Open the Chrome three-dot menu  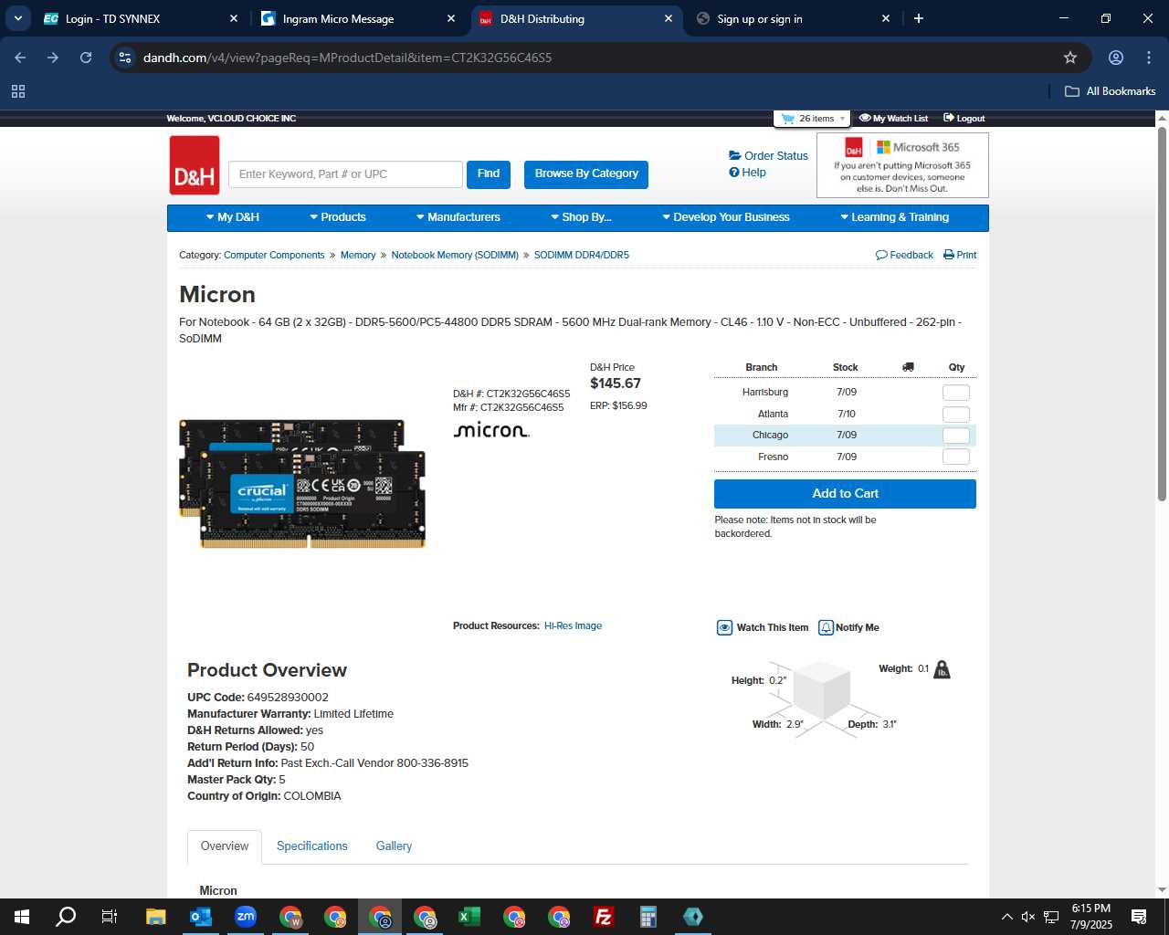(x=1149, y=58)
